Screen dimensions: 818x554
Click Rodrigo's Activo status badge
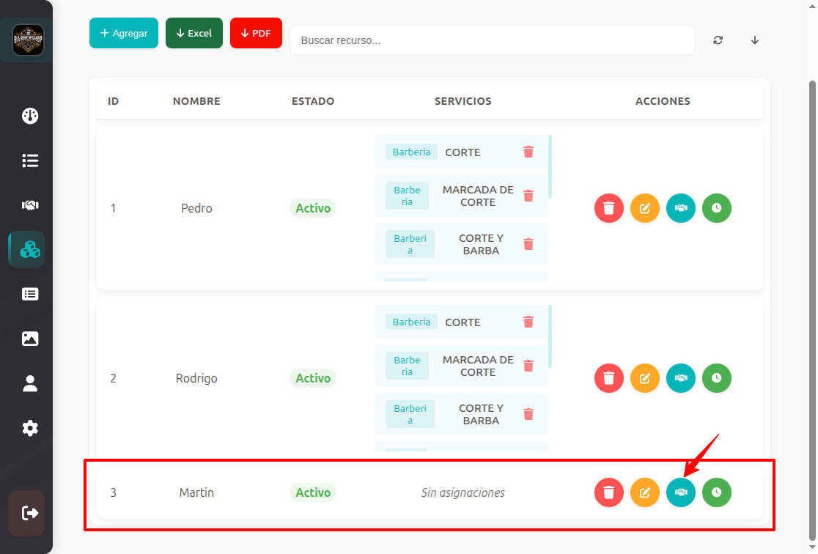pos(313,378)
